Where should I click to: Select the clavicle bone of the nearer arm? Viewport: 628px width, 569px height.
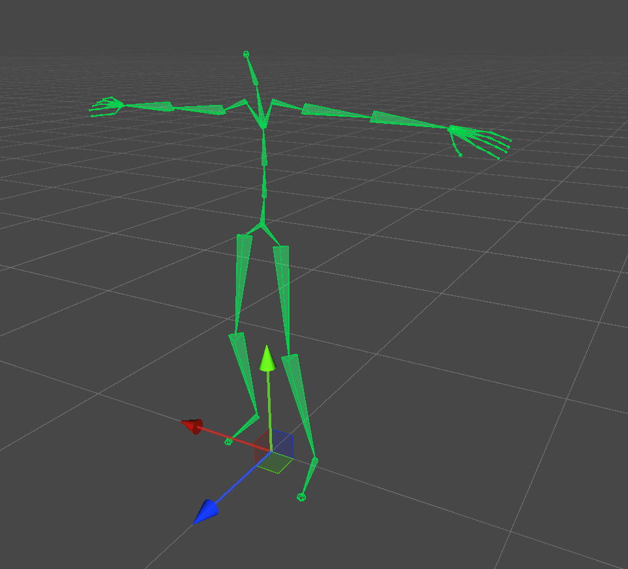(286, 104)
